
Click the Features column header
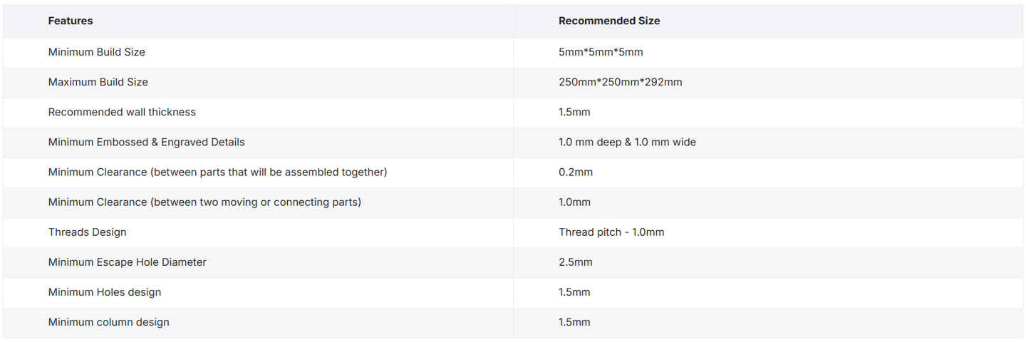71,21
